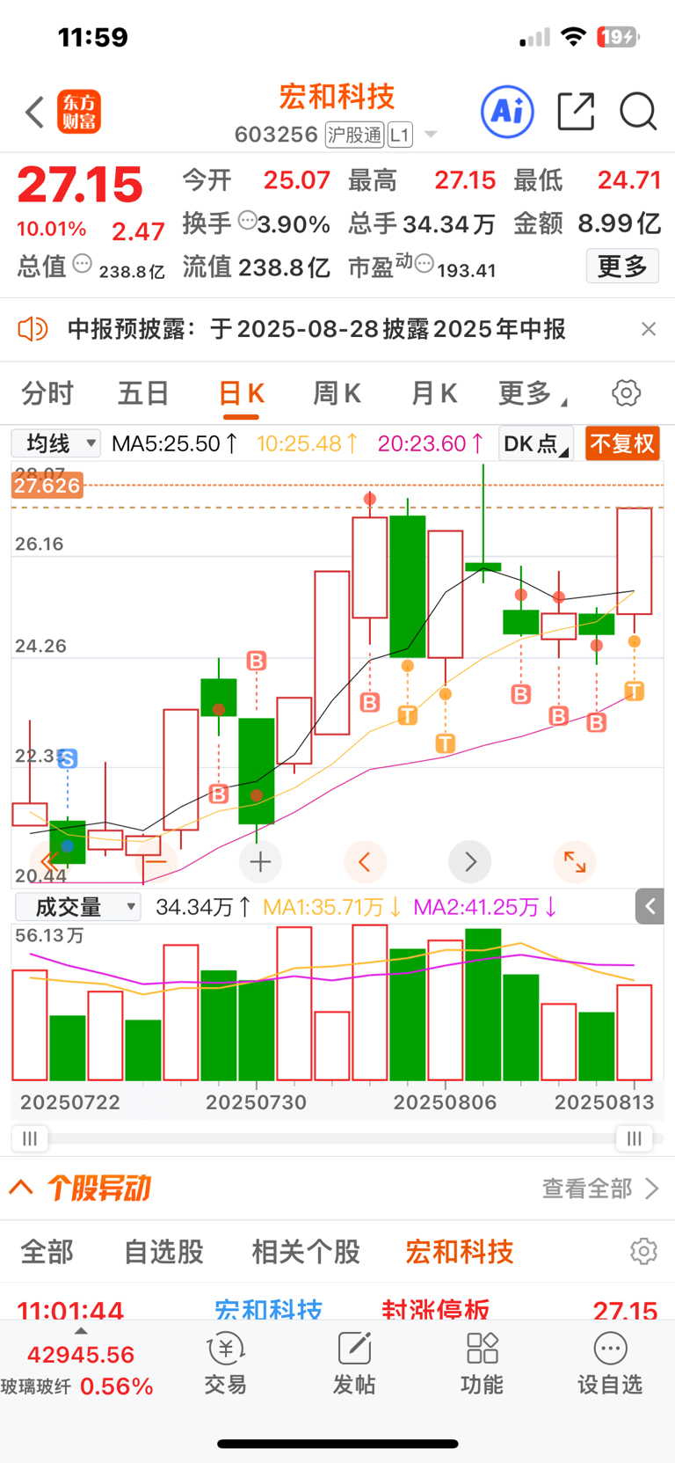The height and width of the screenshot is (1463, 675).
Task: Tap the 42945.56 index value
Action: [81, 1355]
